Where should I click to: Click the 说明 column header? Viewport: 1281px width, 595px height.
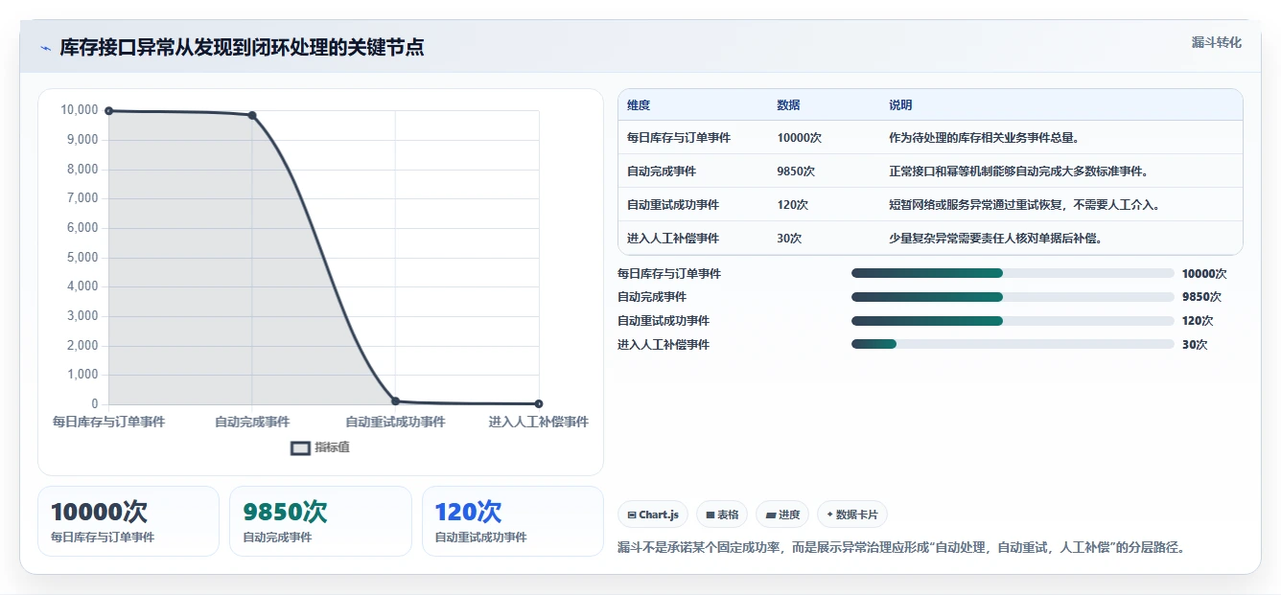click(900, 105)
